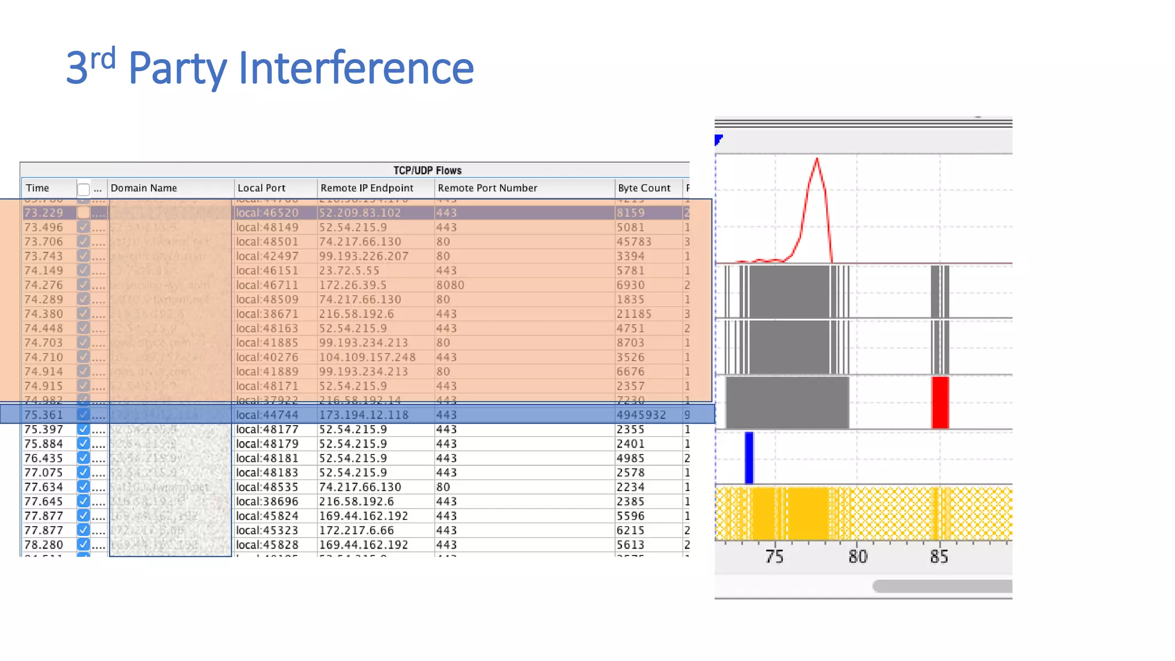Uncheck the checkbox for flow 77.634

pyautogui.click(x=83, y=487)
